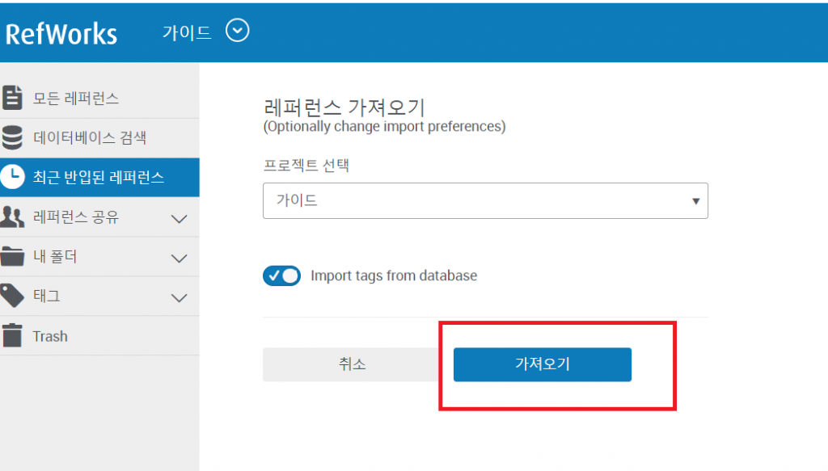This screenshot has width=828, height=471.
Task: Select 모든 레퍼런스 in the sidebar
Action: pyautogui.click(x=76, y=99)
